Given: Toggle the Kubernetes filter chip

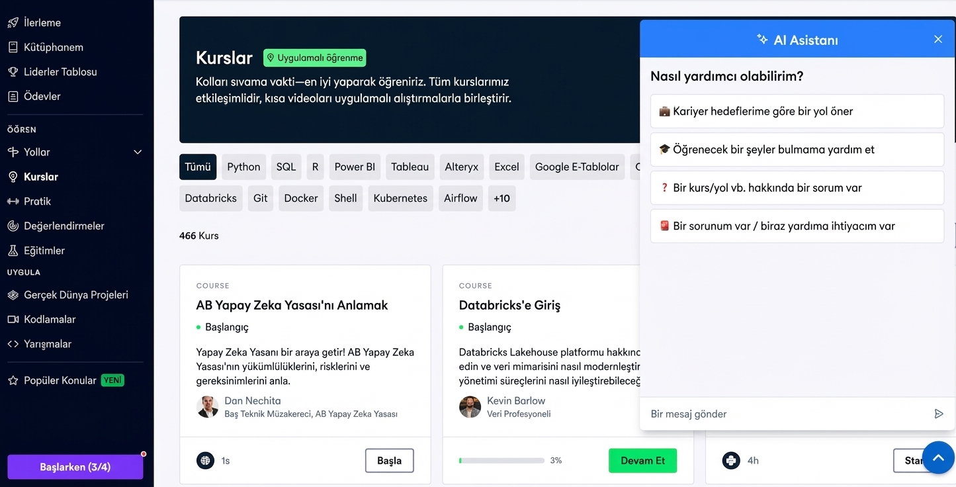Looking at the screenshot, I should click(x=400, y=198).
